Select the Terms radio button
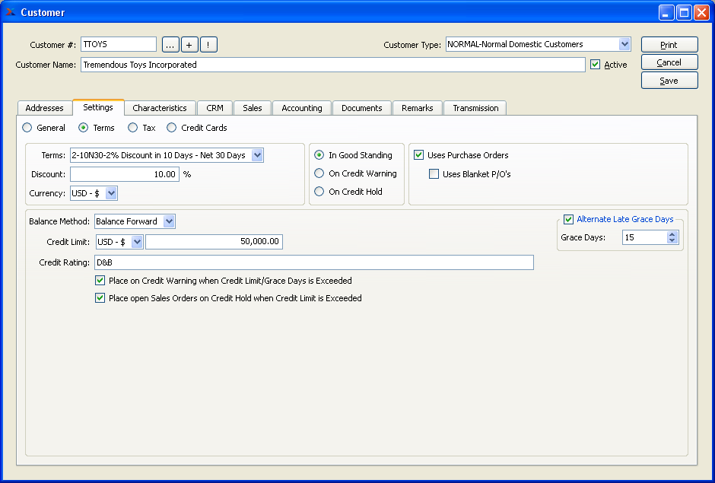 point(83,128)
